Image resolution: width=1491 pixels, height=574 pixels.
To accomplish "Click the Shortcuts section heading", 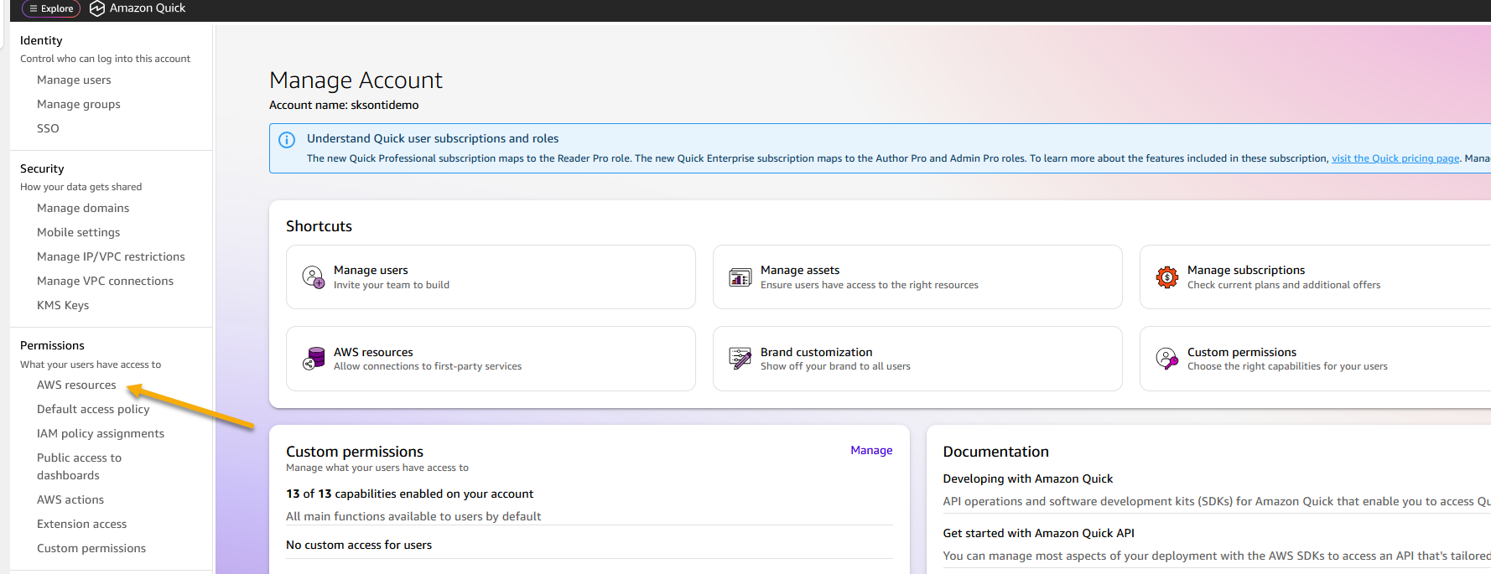I will click(319, 227).
